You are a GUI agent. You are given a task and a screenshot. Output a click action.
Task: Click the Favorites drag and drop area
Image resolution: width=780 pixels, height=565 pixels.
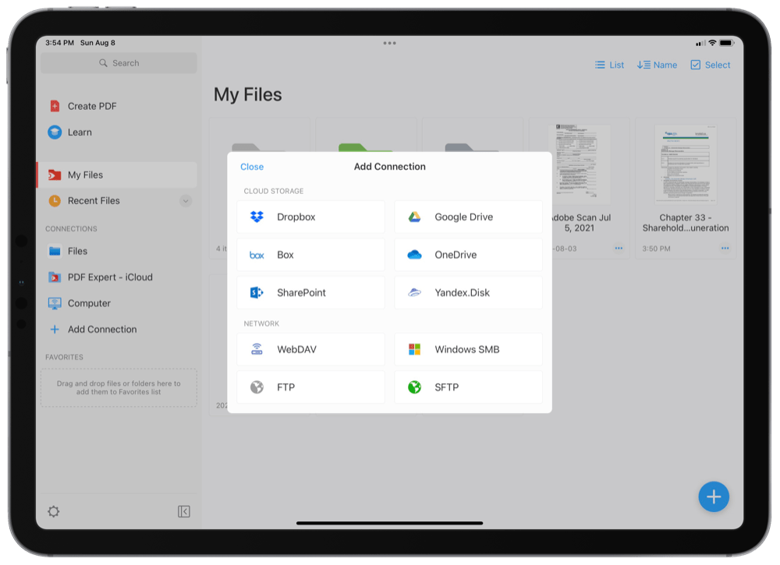(119, 387)
